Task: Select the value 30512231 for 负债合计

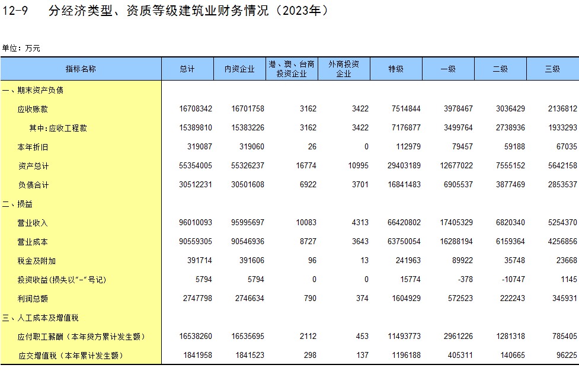Action: click(x=196, y=185)
